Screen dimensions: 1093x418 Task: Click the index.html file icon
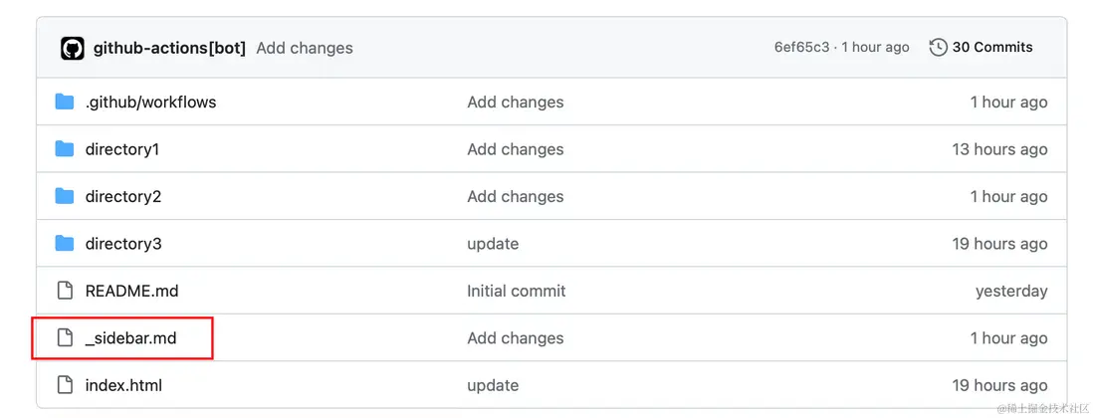coord(65,385)
